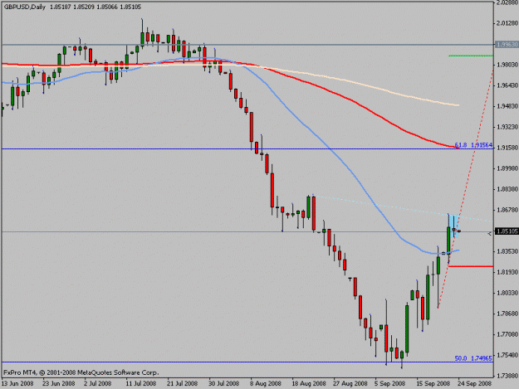
Task: Click the 13 Jun 2008 date label
Action: coord(17,384)
